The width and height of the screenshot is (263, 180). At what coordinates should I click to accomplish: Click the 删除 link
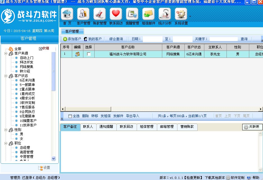point(86,116)
